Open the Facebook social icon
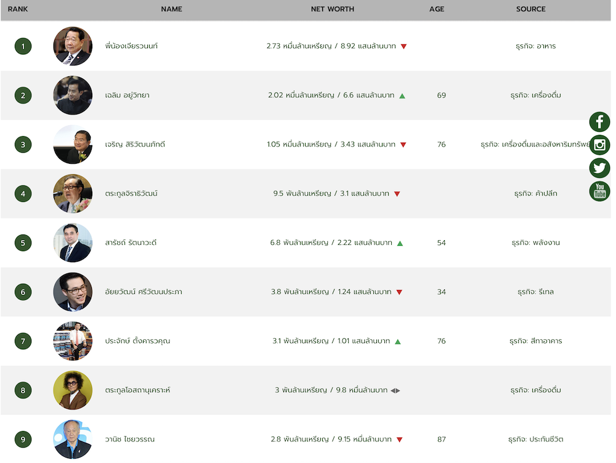Image resolution: width=616 pixels, height=463 pixels. click(x=599, y=122)
